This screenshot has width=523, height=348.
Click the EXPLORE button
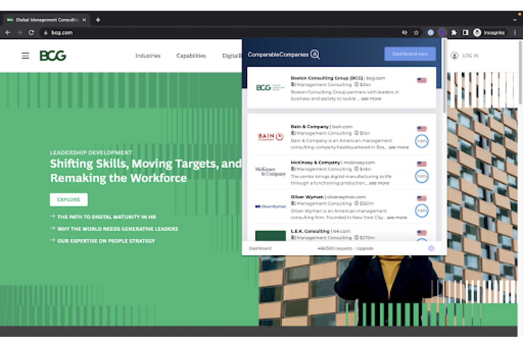(69, 200)
